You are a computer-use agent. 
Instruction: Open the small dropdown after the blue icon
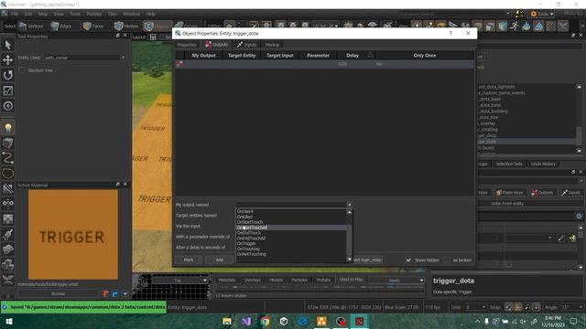coord(125,294)
